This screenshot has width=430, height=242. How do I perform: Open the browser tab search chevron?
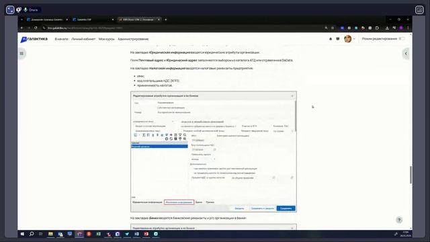[x=21, y=19]
